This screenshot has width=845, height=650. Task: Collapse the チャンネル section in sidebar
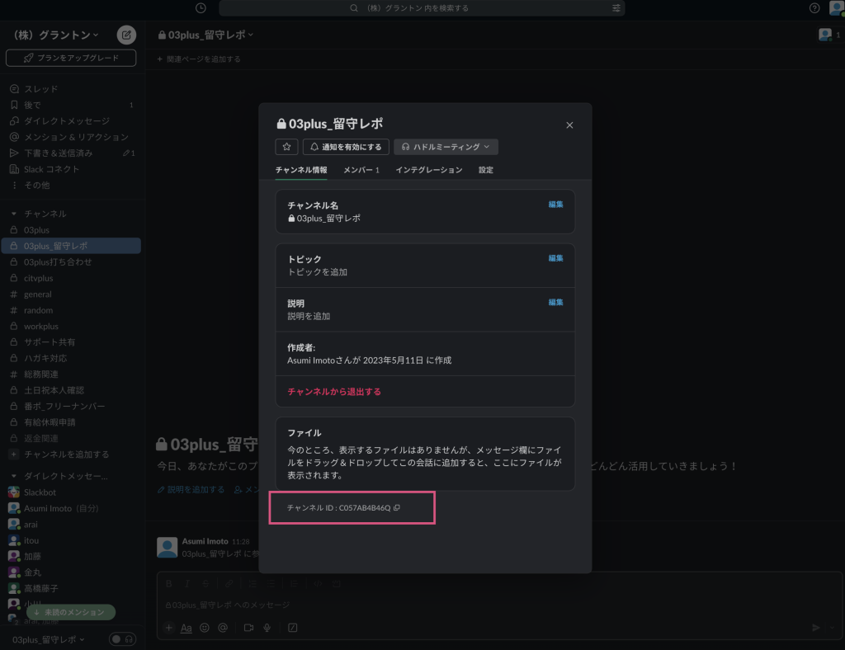pyautogui.click(x=14, y=214)
